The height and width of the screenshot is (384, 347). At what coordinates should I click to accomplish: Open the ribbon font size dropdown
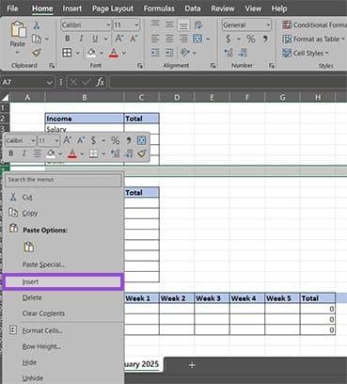pos(136,24)
